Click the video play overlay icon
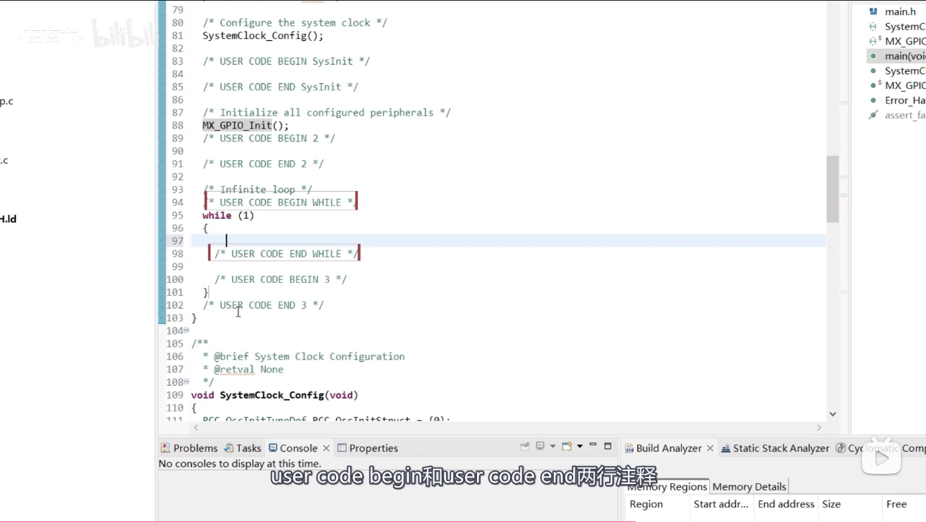Image resolution: width=926 pixels, height=522 pixels. (881, 457)
